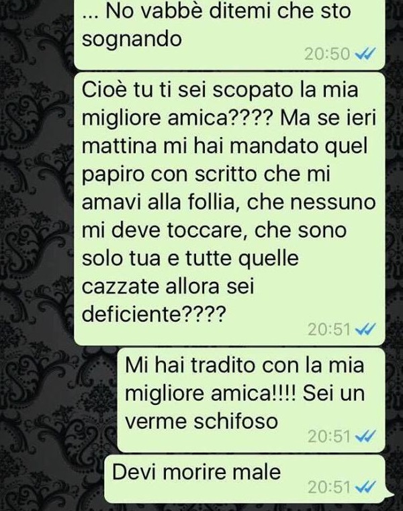Tap the text 'solo tua e tutte quelle'
The height and width of the screenshot is (511, 403).
(x=190, y=259)
